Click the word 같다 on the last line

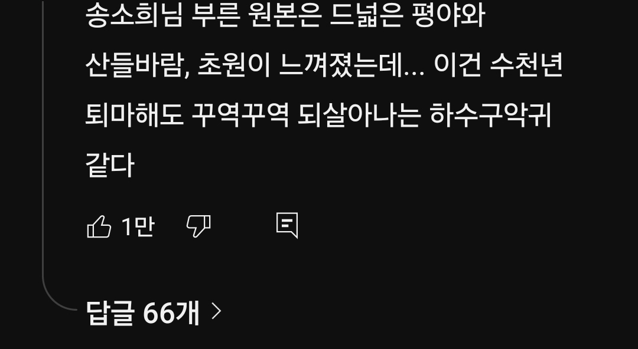point(110,165)
